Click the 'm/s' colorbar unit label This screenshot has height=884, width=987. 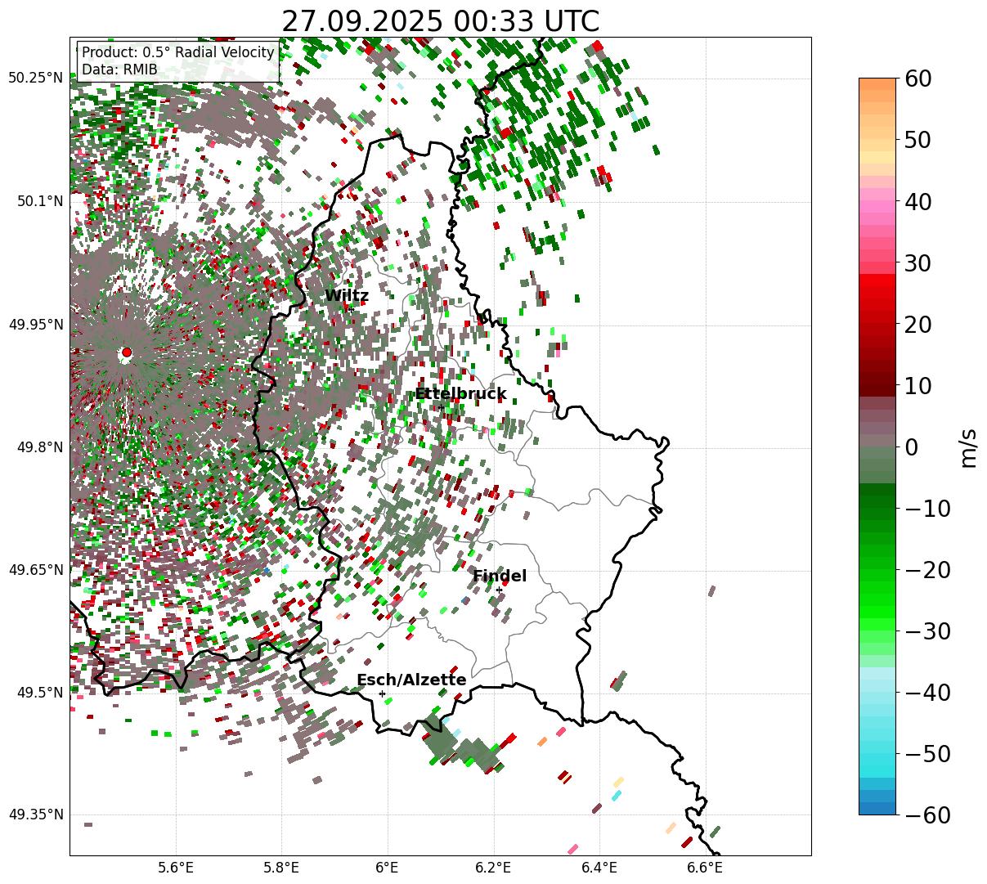pyautogui.click(x=969, y=447)
